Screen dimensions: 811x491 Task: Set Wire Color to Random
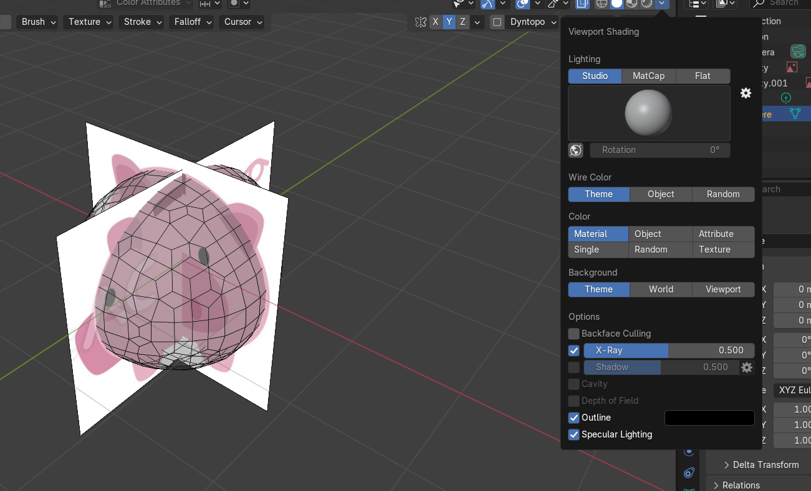click(723, 194)
